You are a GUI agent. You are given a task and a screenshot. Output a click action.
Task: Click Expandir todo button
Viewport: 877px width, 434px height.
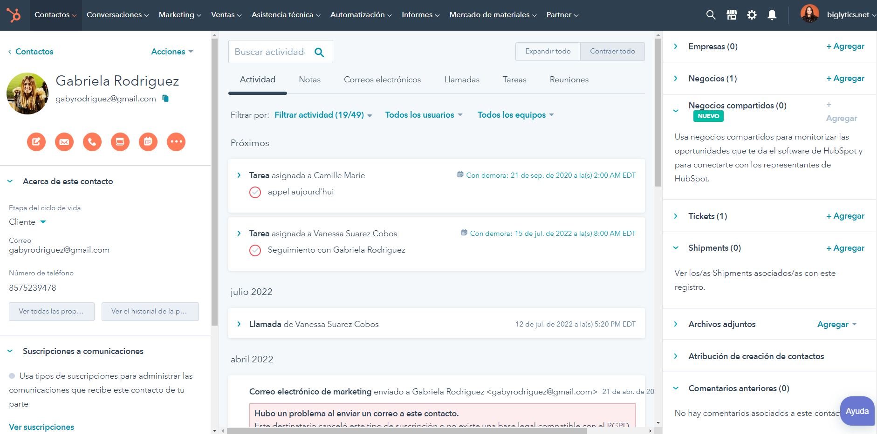pyautogui.click(x=548, y=52)
